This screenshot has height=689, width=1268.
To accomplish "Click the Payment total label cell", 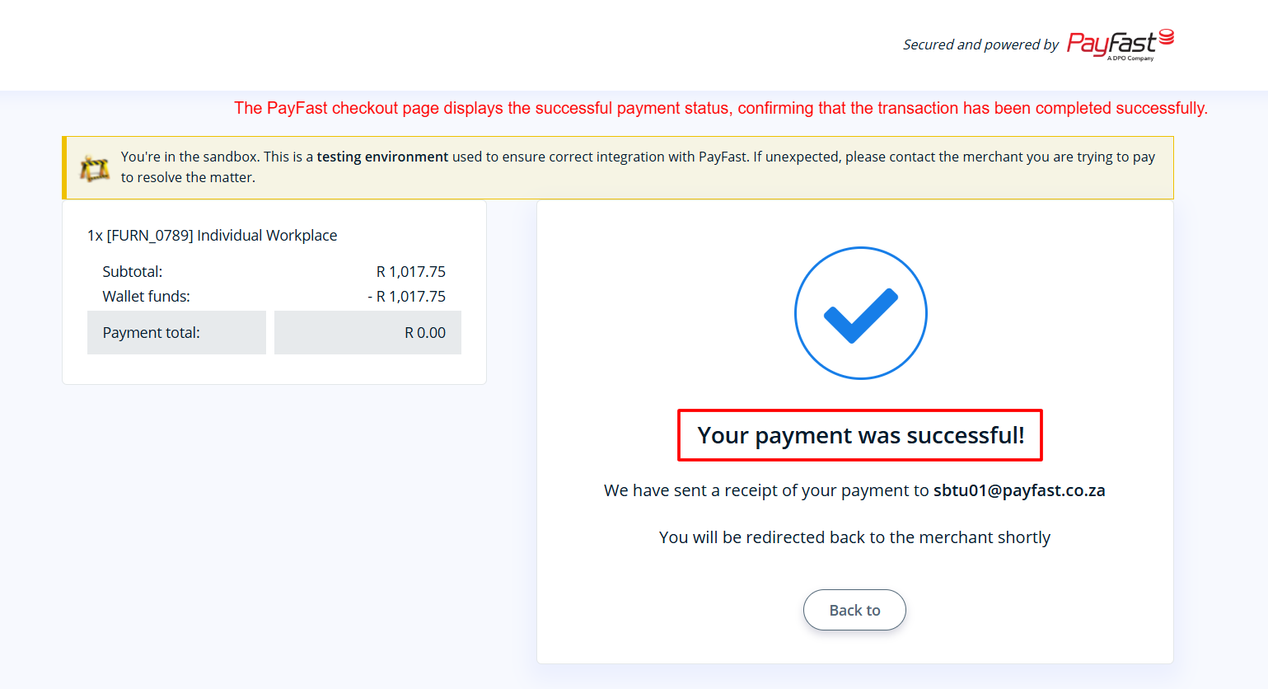I will [176, 333].
